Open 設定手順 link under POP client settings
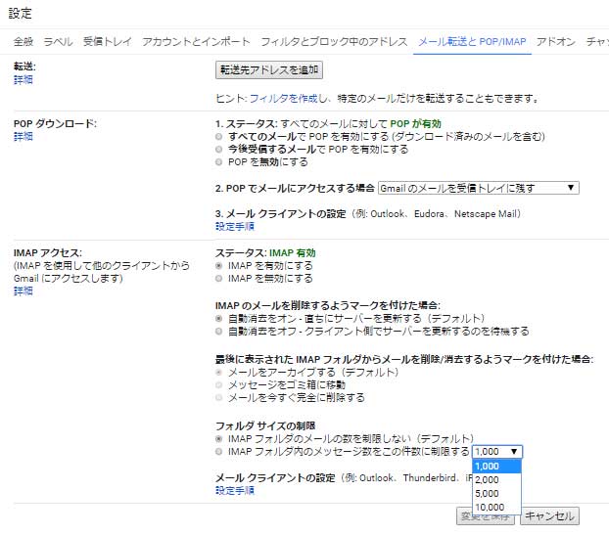609x536 pixels. pyautogui.click(x=234, y=226)
